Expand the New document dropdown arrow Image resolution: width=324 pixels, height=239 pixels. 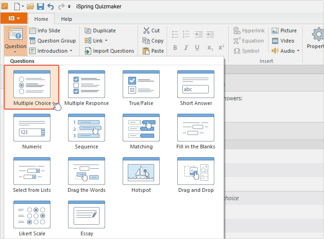click(x=23, y=6)
